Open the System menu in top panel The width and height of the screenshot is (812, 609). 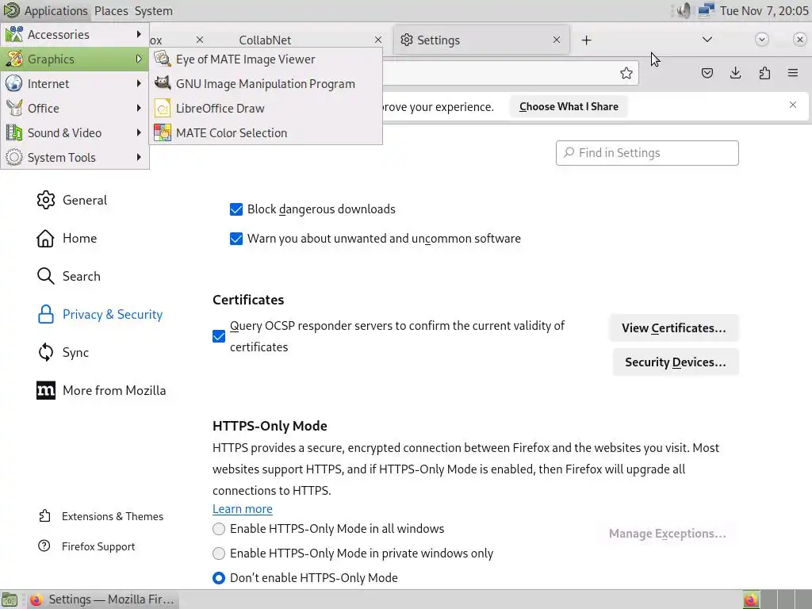[154, 11]
